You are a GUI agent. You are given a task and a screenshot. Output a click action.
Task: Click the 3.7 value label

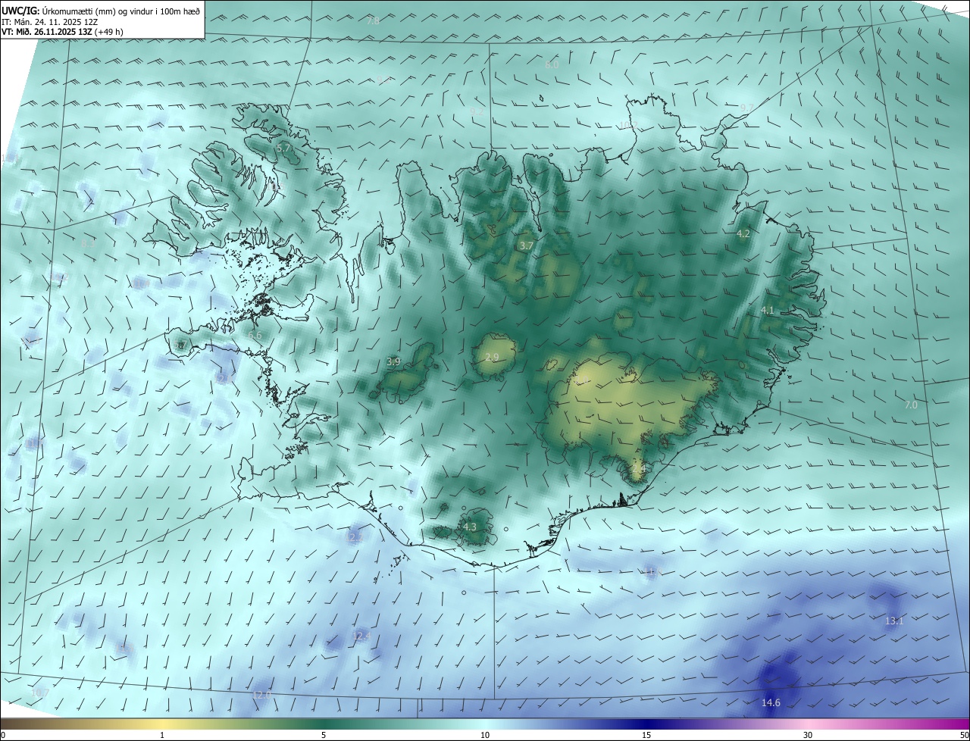[527, 246]
